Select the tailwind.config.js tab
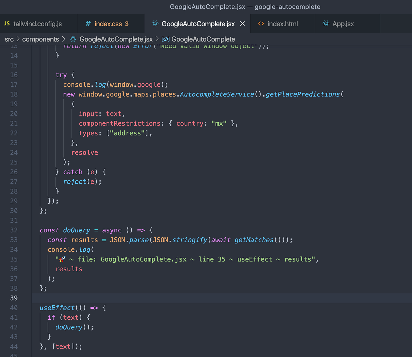412x357 pixels. (38, 24)
